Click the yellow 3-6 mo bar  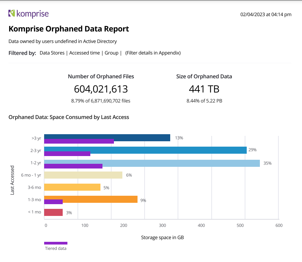(x=72, y=187)
